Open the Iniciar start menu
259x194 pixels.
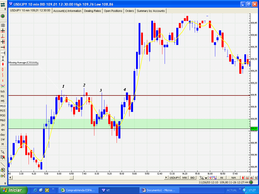click(14, 190)
